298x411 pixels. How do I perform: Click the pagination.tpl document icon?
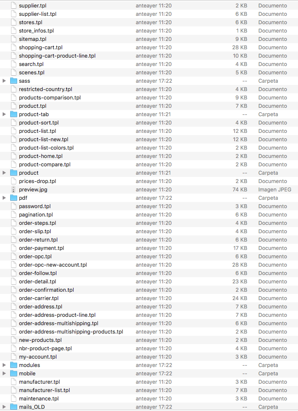tap(14, 215)
